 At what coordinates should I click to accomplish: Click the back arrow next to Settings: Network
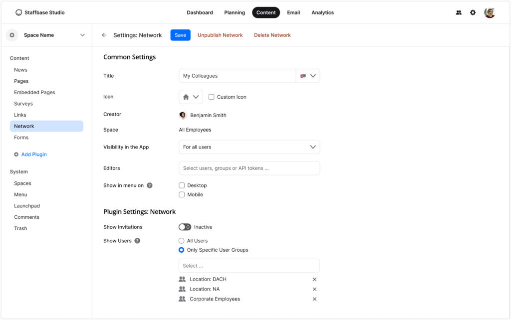104,35
